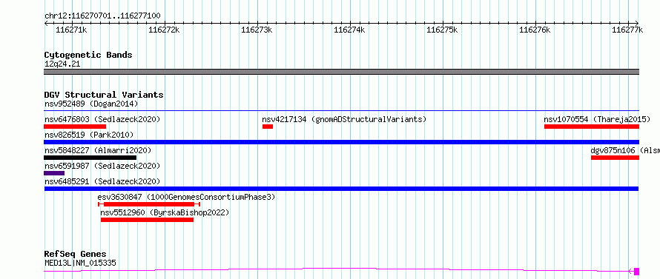Select the nsv826519 (Park2010) label
This screenshot has height=279, width=660.
click(x=89, y=135)
